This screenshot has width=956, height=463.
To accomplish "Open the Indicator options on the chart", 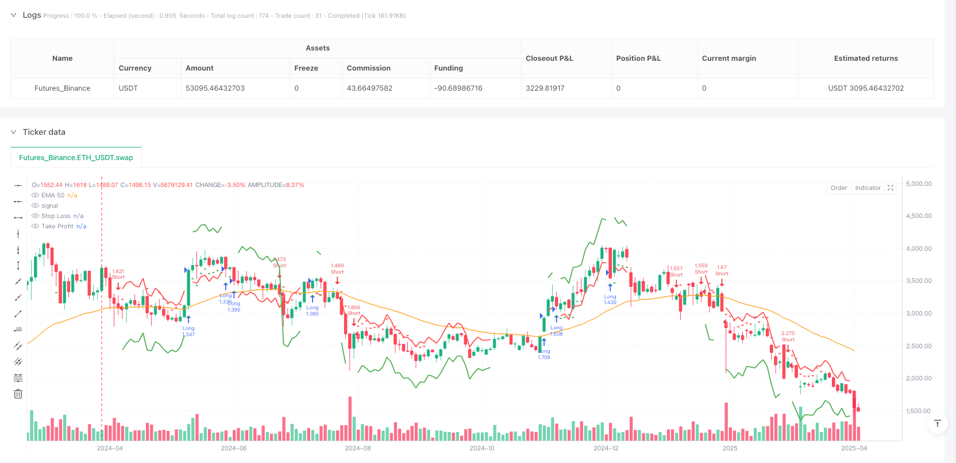I will click(868, 188).
